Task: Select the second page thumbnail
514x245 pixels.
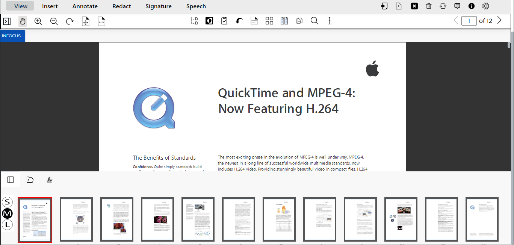Action: 76,220
